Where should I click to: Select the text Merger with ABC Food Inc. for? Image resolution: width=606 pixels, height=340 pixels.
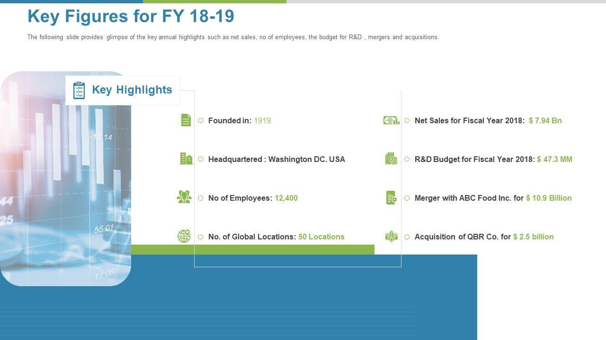coord(469,198)
